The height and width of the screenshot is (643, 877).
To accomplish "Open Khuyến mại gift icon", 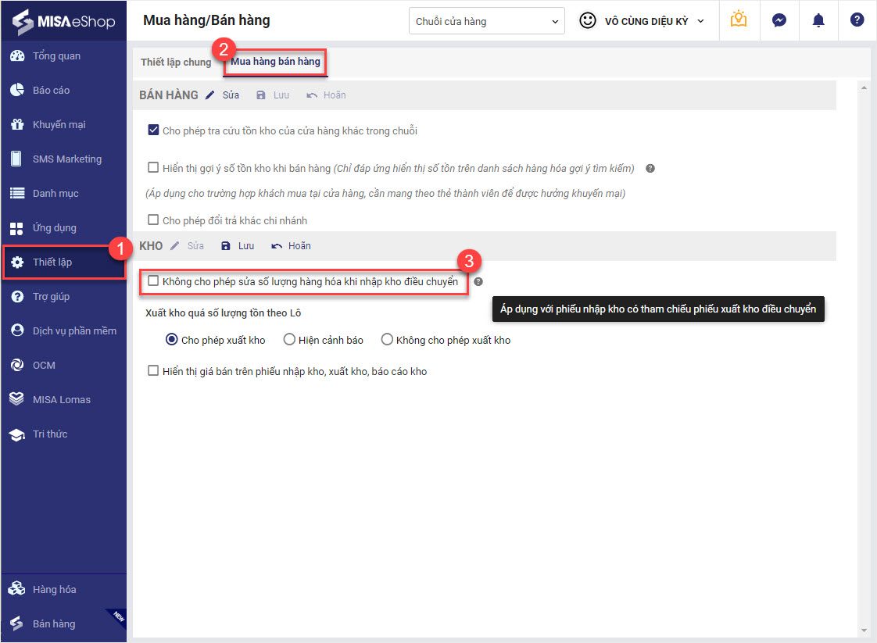I will pos(17,125).
